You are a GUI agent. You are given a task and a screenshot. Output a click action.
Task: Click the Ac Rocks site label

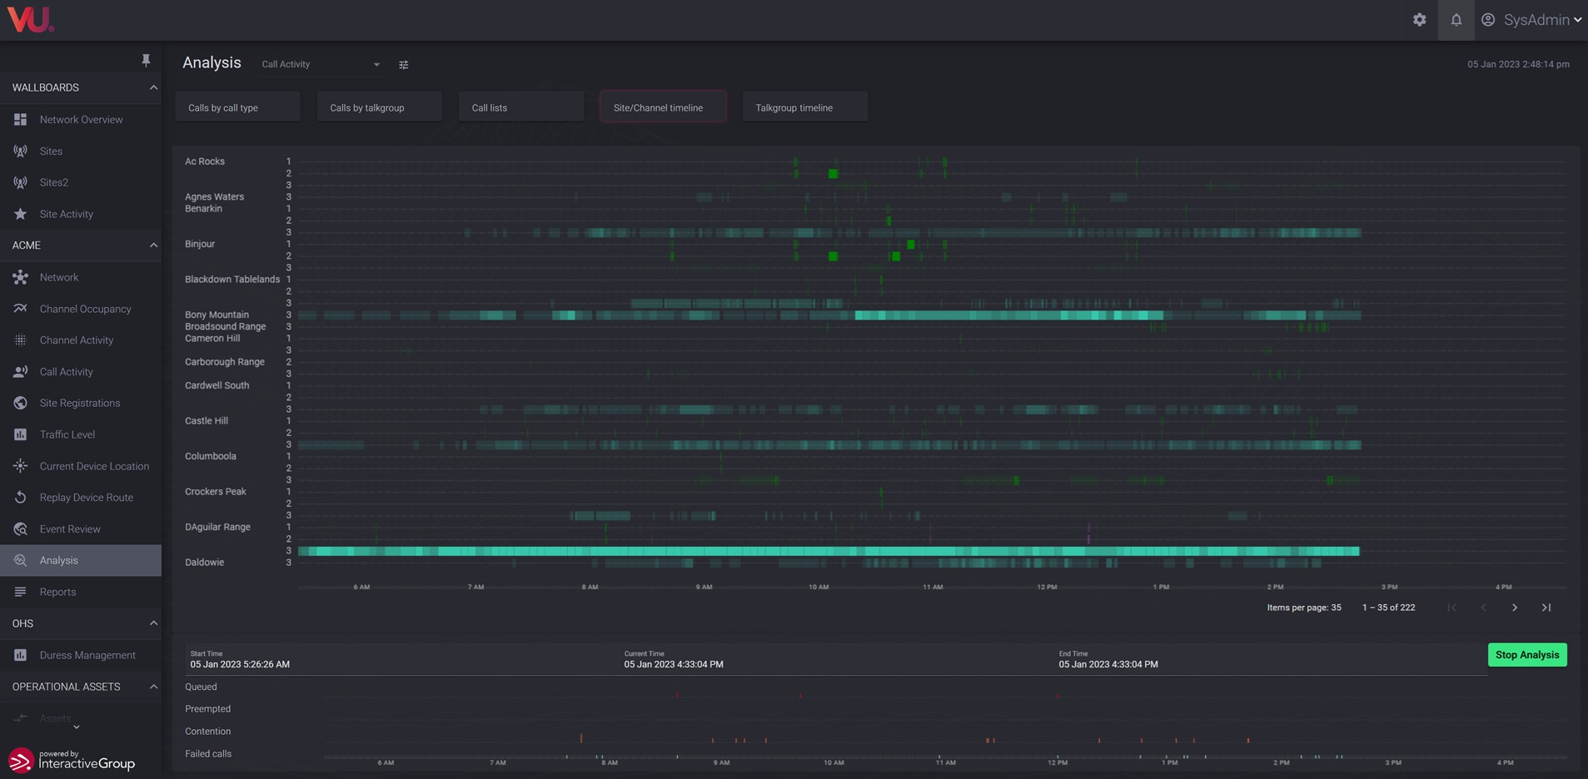click(205, 161)
